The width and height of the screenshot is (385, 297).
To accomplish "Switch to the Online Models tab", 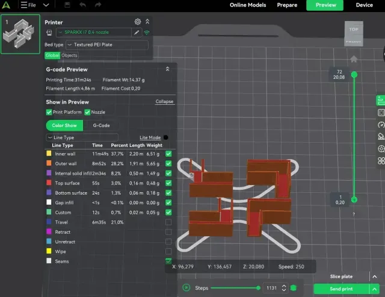I will tap(248, 5).
